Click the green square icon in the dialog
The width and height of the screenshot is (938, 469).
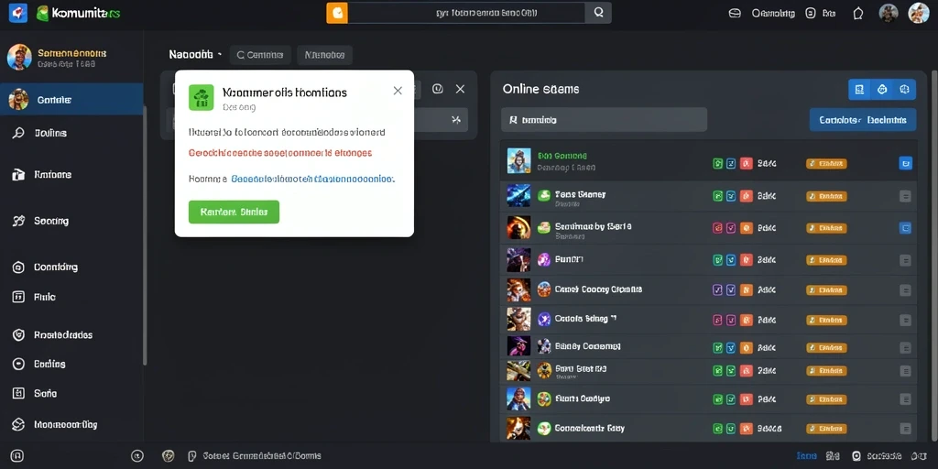pos(201,97)
